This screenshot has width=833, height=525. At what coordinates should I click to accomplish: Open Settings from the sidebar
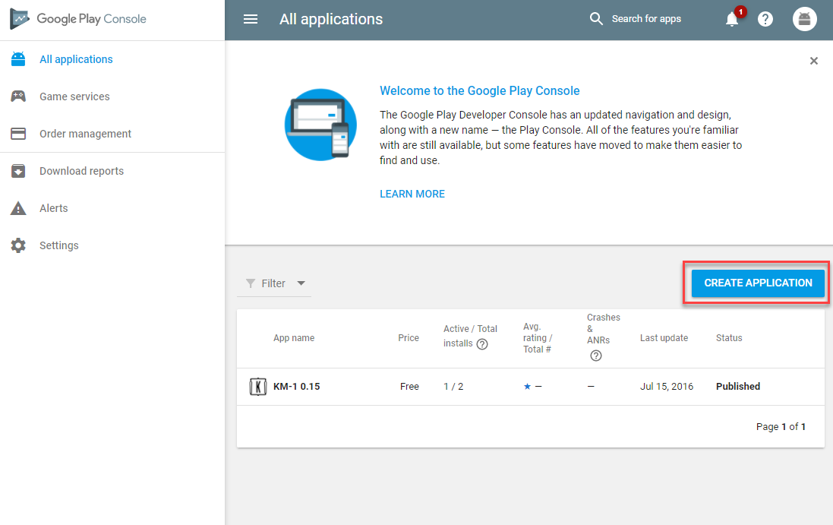59,245
